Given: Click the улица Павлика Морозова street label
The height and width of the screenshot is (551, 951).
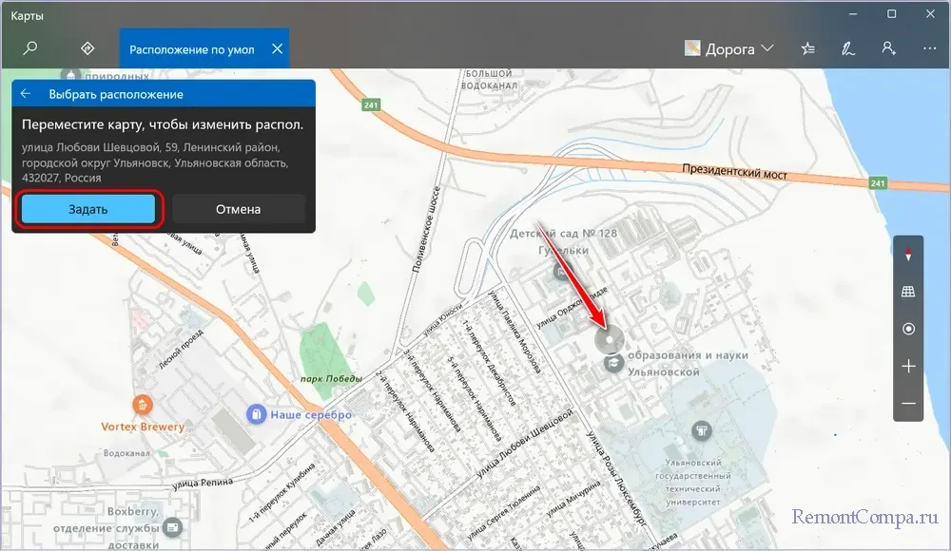Looking at the screenshot, I should click(514, 331).
